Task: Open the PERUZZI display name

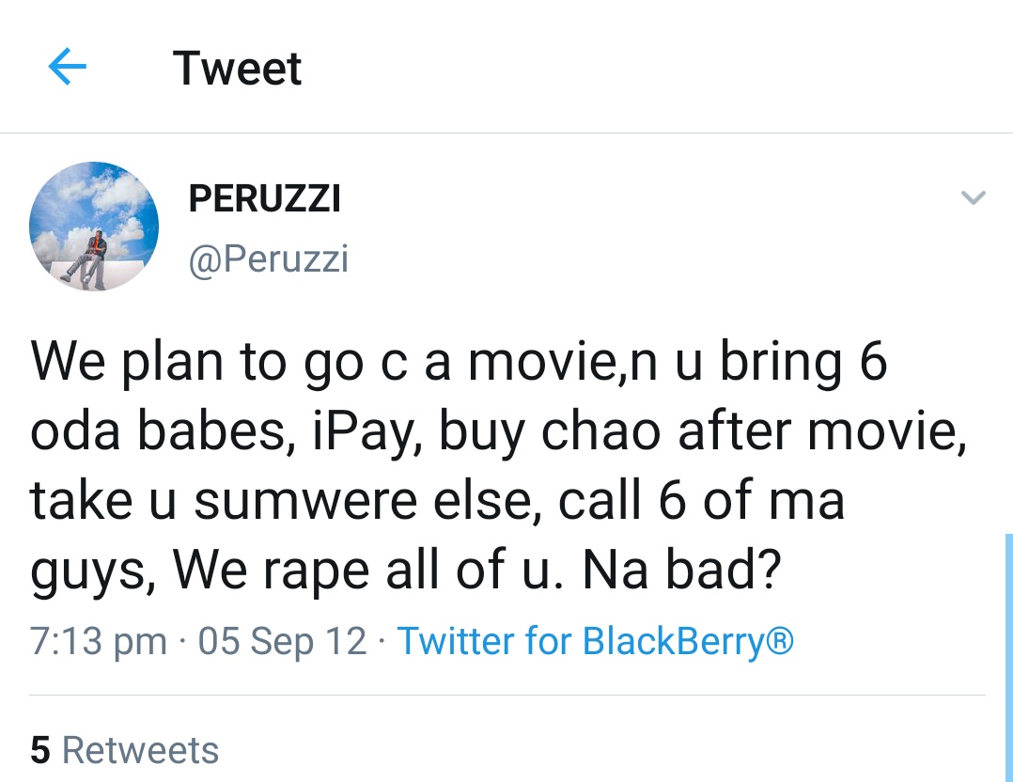Action: [x=264, y=198]
